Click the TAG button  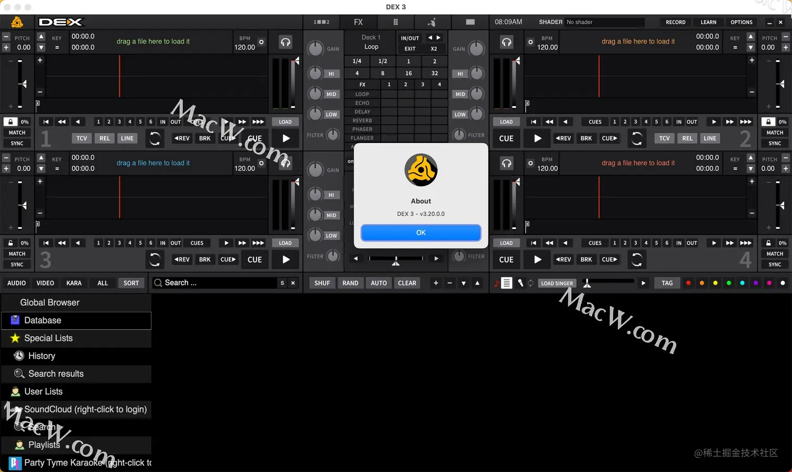[667, 283]
